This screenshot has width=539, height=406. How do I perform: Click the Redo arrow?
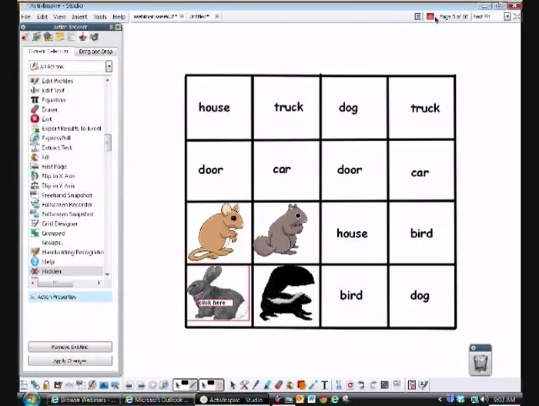(x=373, y=385)
